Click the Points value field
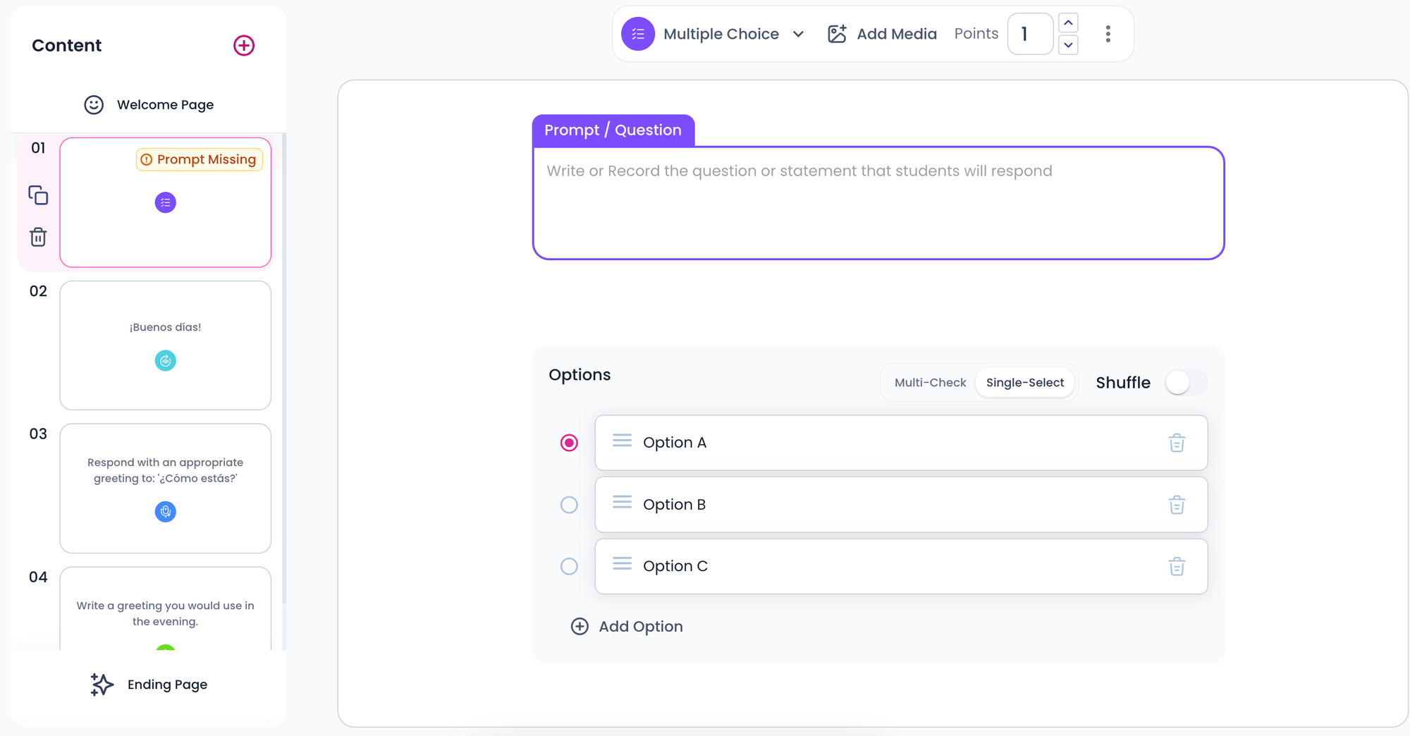 (1030, 34)
